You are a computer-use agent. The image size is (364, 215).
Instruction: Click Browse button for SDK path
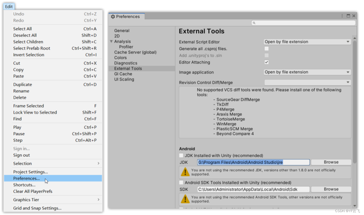coord(331,189)
